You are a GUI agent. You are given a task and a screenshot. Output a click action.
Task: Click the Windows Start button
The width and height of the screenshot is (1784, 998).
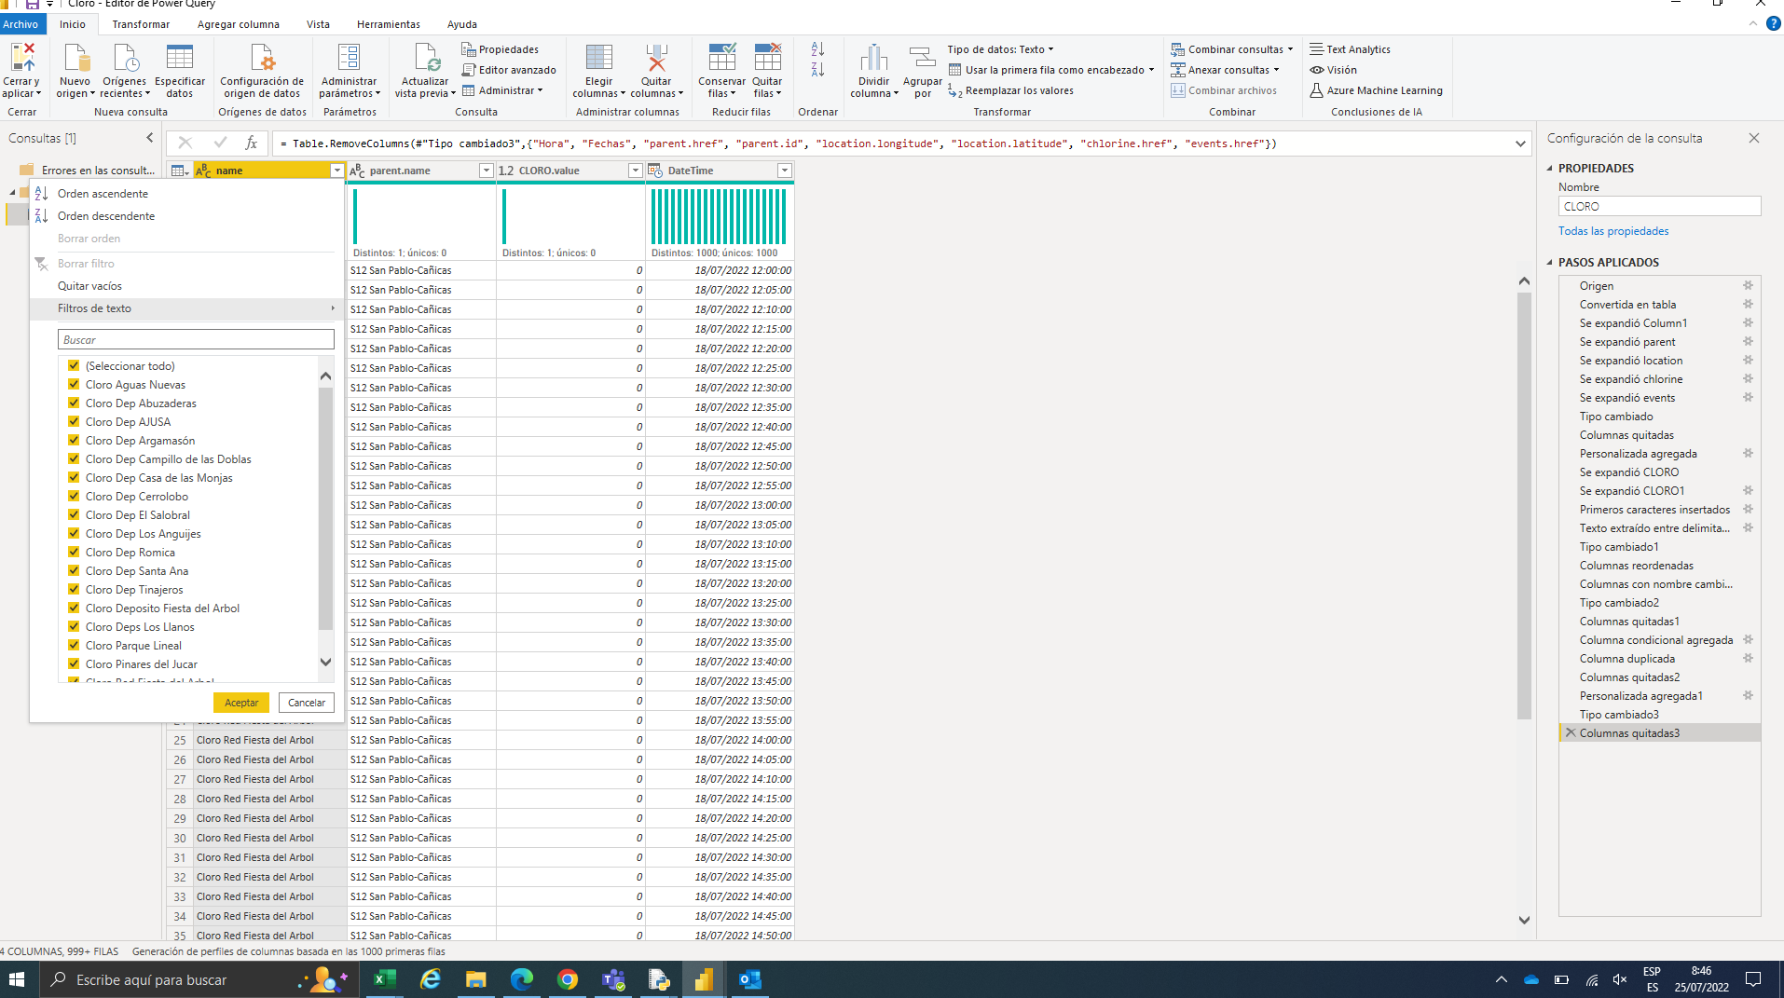17,979
